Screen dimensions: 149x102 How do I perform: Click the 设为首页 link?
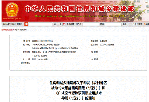[x=138, y=24]
